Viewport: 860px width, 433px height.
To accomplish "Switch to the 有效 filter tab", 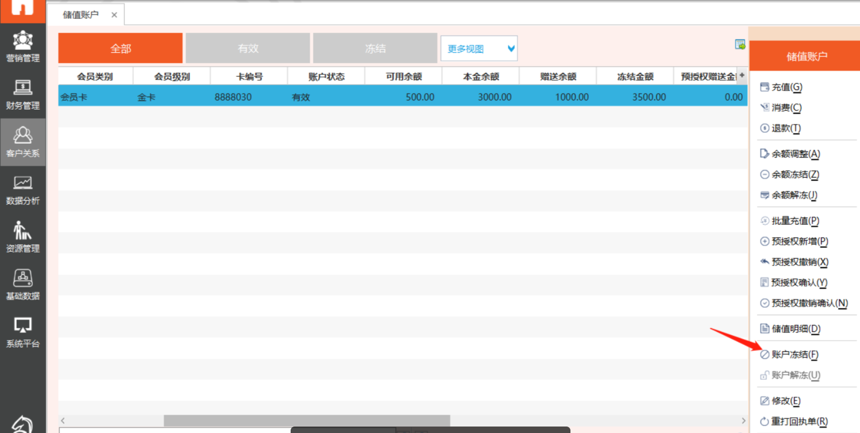I will tap(248, 49).
